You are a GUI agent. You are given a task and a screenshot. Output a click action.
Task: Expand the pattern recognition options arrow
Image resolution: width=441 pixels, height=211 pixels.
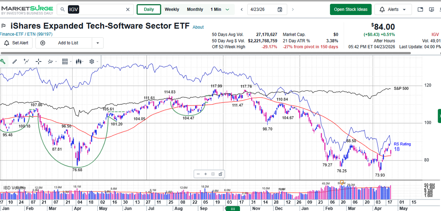point(56,62)
